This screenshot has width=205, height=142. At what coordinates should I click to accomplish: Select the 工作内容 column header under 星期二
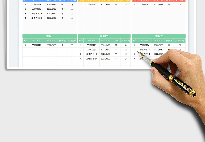tap(91, 40)
